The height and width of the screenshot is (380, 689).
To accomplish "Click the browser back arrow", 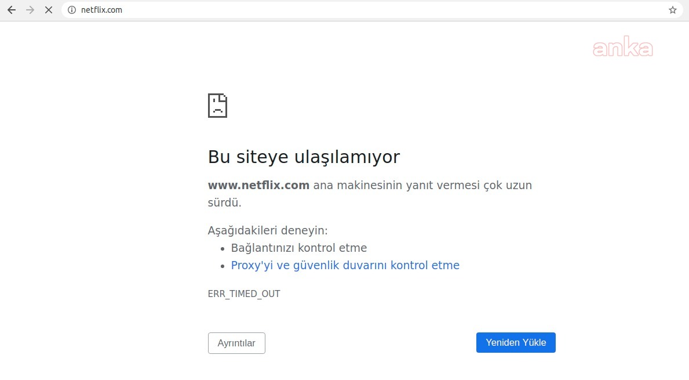I will click(x=12, y=10).
